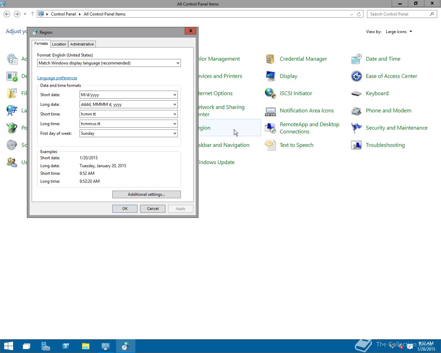Open the Keyboard link
The image size is (441, 353).
[377, 93]
